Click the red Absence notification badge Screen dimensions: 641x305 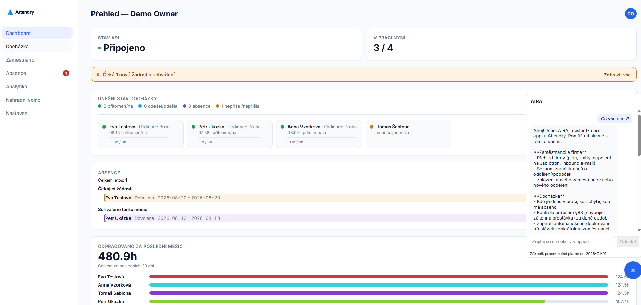[66, 73]
